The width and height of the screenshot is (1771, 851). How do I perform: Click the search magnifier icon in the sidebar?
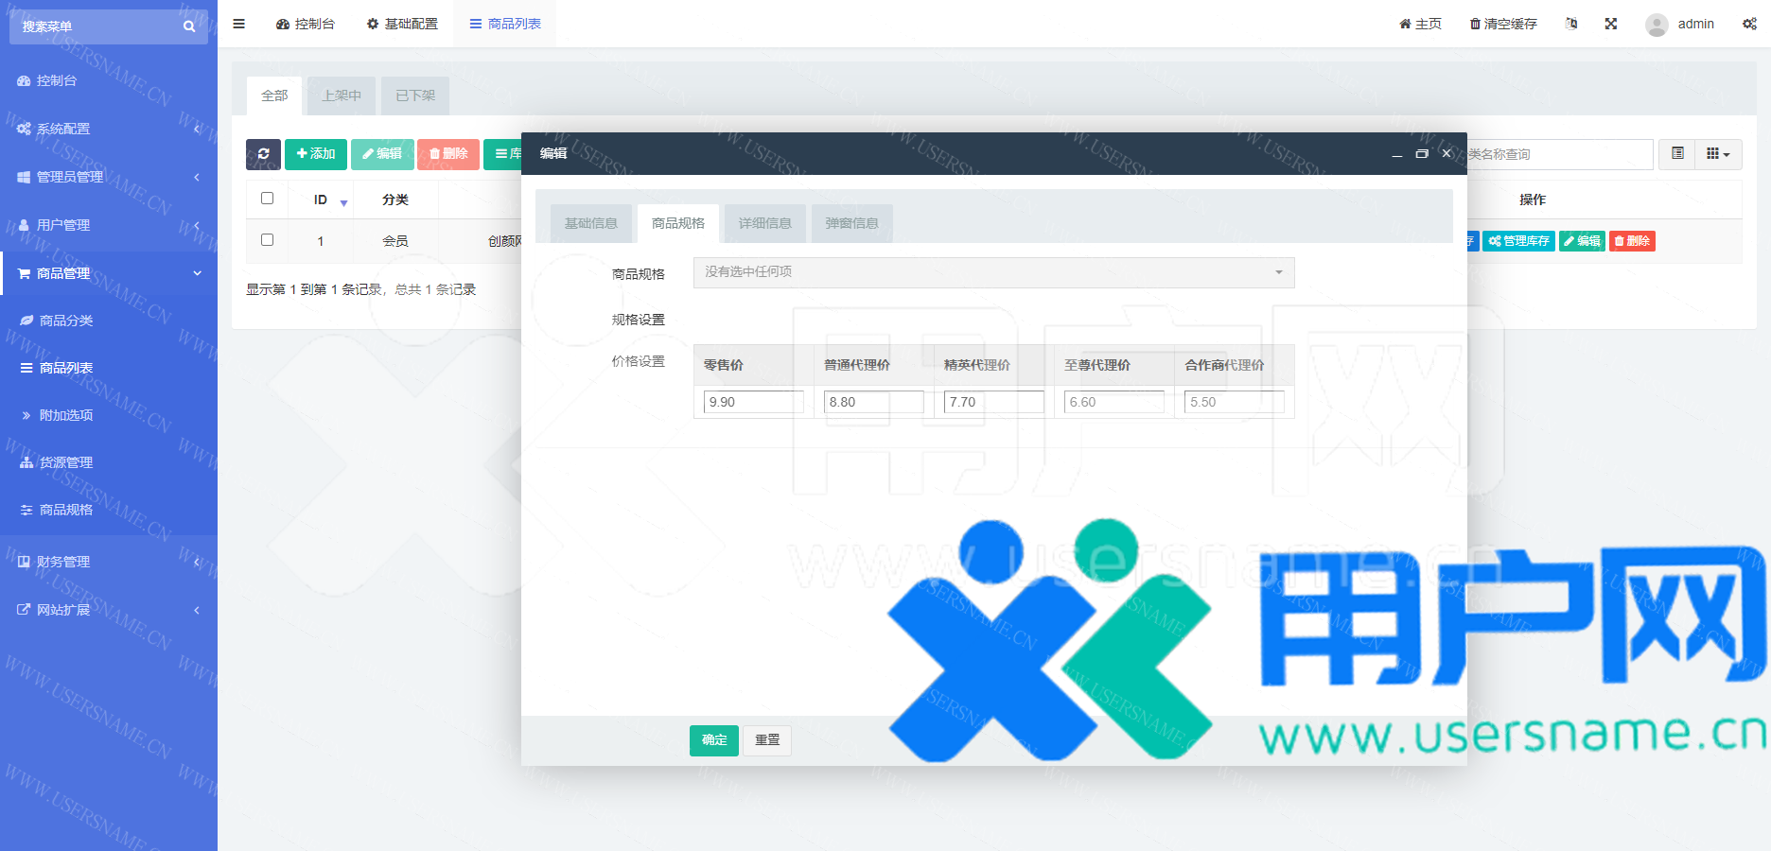click(189, 26)
